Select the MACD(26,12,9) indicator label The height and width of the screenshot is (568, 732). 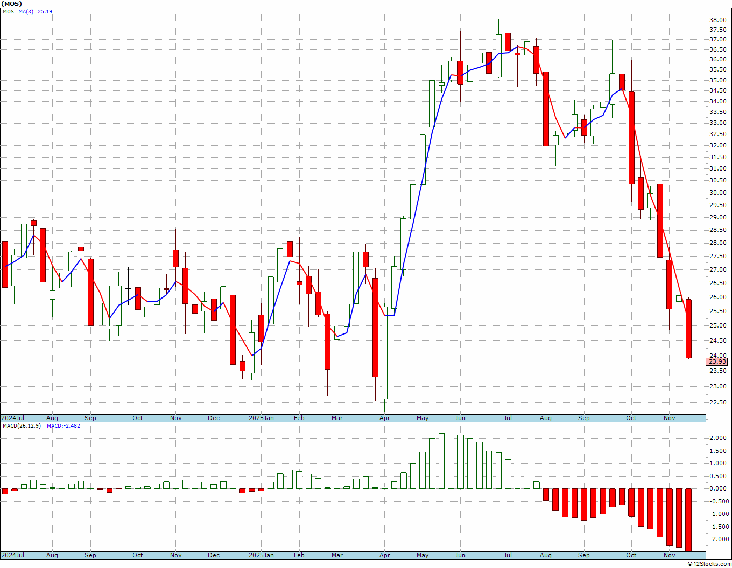pyautogui.click(x=22, y=426)
